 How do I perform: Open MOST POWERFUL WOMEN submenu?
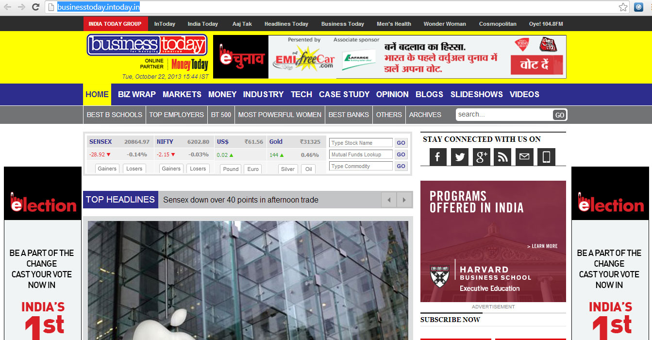pos(280,115)
